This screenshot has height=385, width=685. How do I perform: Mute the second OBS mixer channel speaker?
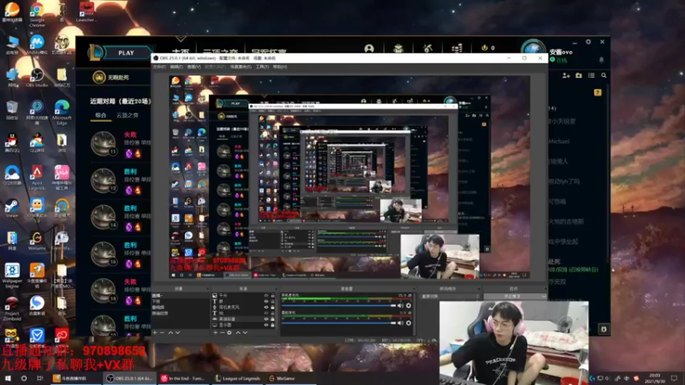pos(401,323)
